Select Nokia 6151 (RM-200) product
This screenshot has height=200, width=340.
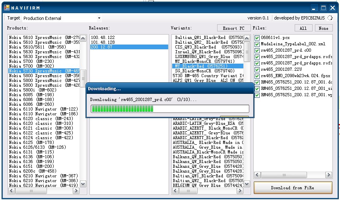pyautogui.click(x=44, y=166)
